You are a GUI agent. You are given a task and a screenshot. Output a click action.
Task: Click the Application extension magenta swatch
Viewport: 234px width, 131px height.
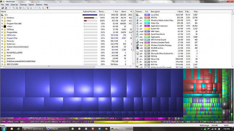tap(147, 26)
